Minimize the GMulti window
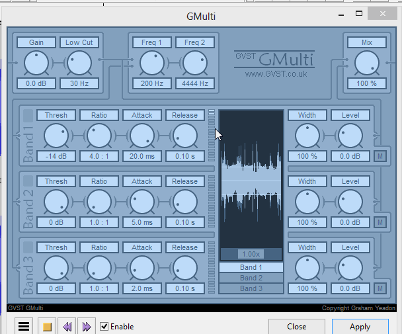The width and height of the screenshot is (402, 334). (x=341, y=14)
